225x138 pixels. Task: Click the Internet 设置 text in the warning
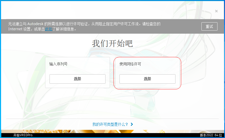click(x=19, y=29)
